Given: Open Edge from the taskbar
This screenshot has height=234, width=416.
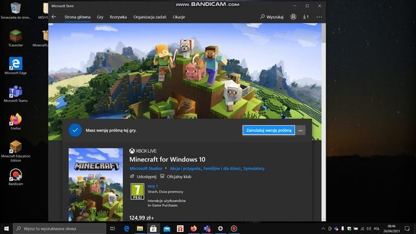Looking at the screenshot, I should pos(127,228).
